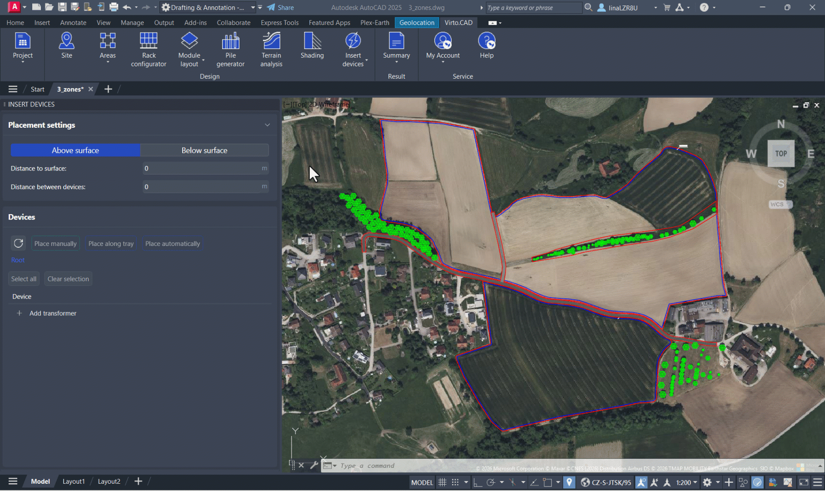The width and height of the screenshot is (825, 491).
Task: Toggle drawing grid display in status bar
Action: (x=442, y=482)
